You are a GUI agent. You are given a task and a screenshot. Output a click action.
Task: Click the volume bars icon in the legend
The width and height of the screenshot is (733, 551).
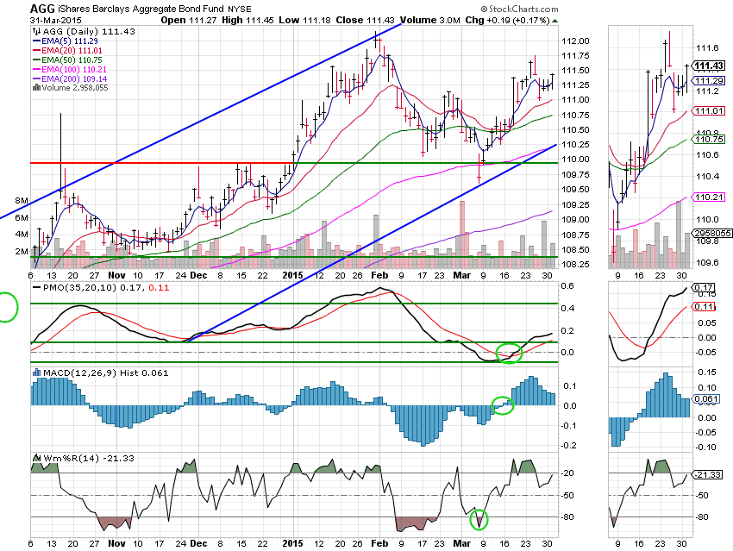pyautogui.click(x=36, y=87)
